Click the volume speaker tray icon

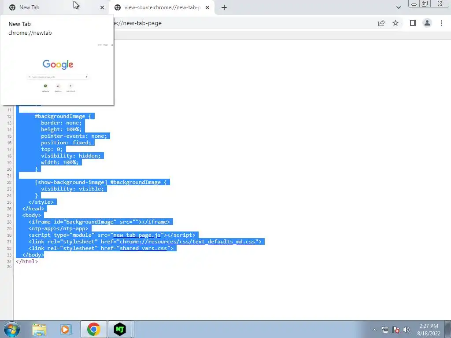(x=407, y=330)
